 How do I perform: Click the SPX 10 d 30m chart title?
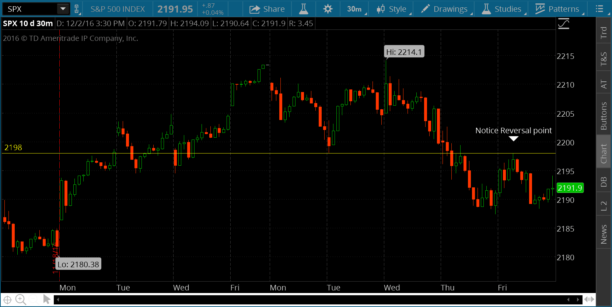[28, 24]
